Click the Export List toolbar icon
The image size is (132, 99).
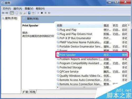pos(24,13)
